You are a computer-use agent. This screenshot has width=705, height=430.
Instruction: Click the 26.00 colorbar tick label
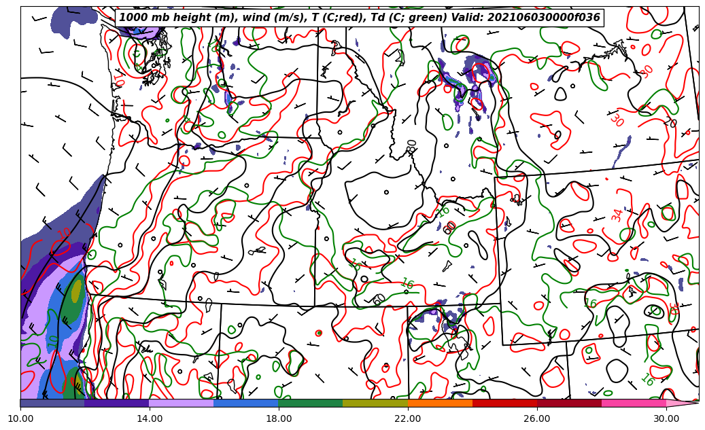coord(537,418)
